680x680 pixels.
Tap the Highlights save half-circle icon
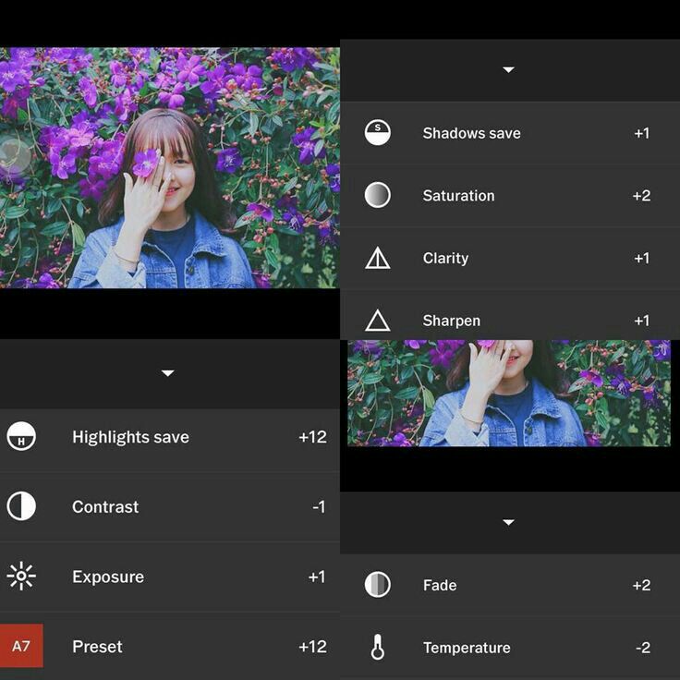[21, 436]
